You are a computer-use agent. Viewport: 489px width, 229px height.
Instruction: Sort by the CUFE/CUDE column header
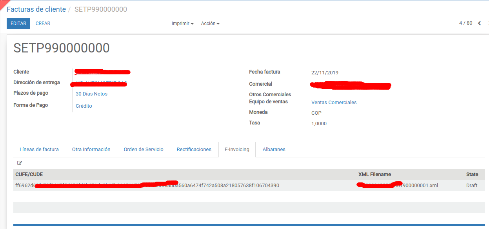(29, 175)
